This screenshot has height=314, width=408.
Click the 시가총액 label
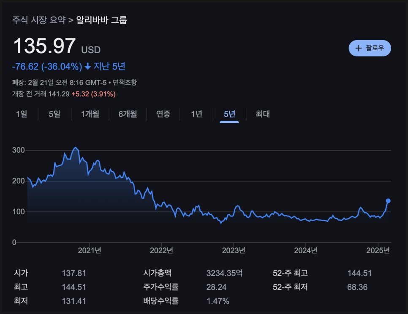pos(157,273)
